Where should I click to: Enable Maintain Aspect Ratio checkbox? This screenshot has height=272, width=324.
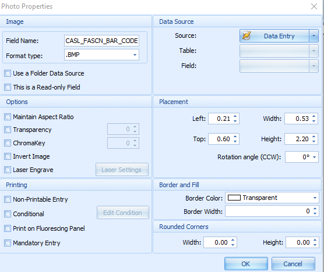[8, 117]
